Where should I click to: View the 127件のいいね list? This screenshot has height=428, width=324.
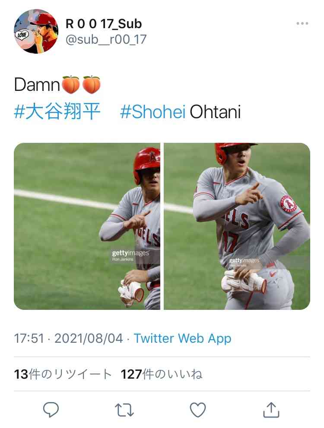pos(161,374)
